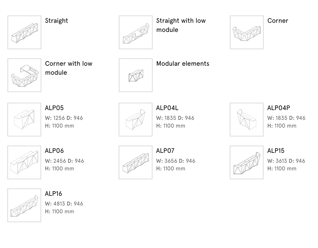The height and width of the screenshot is (248, 318).
Task: Open the ALP07 model title
Action: [165, 151]
